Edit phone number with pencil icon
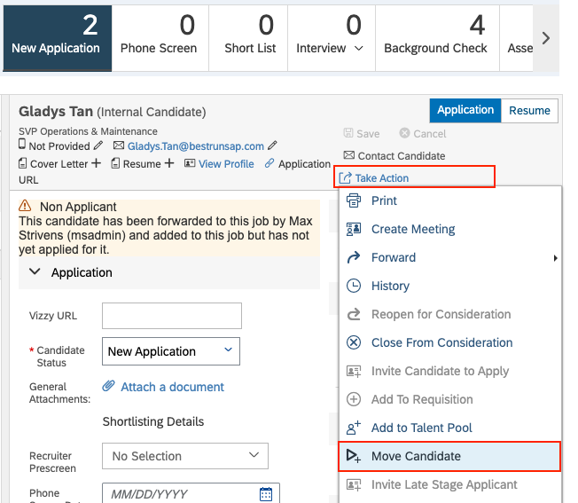 click(x=98, y=145)
